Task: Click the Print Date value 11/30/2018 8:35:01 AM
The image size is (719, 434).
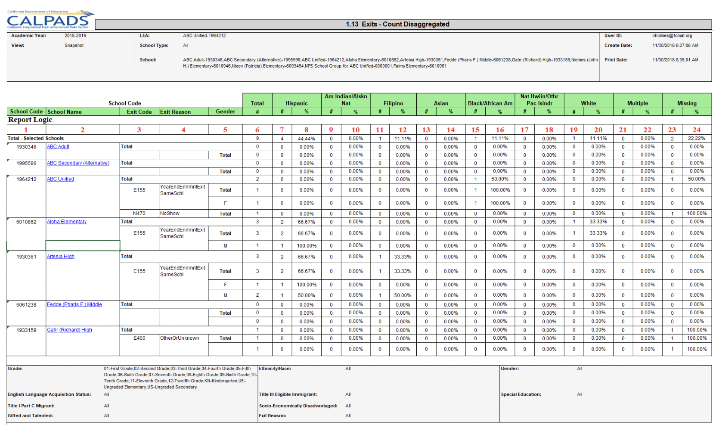Action: [675, 60]
